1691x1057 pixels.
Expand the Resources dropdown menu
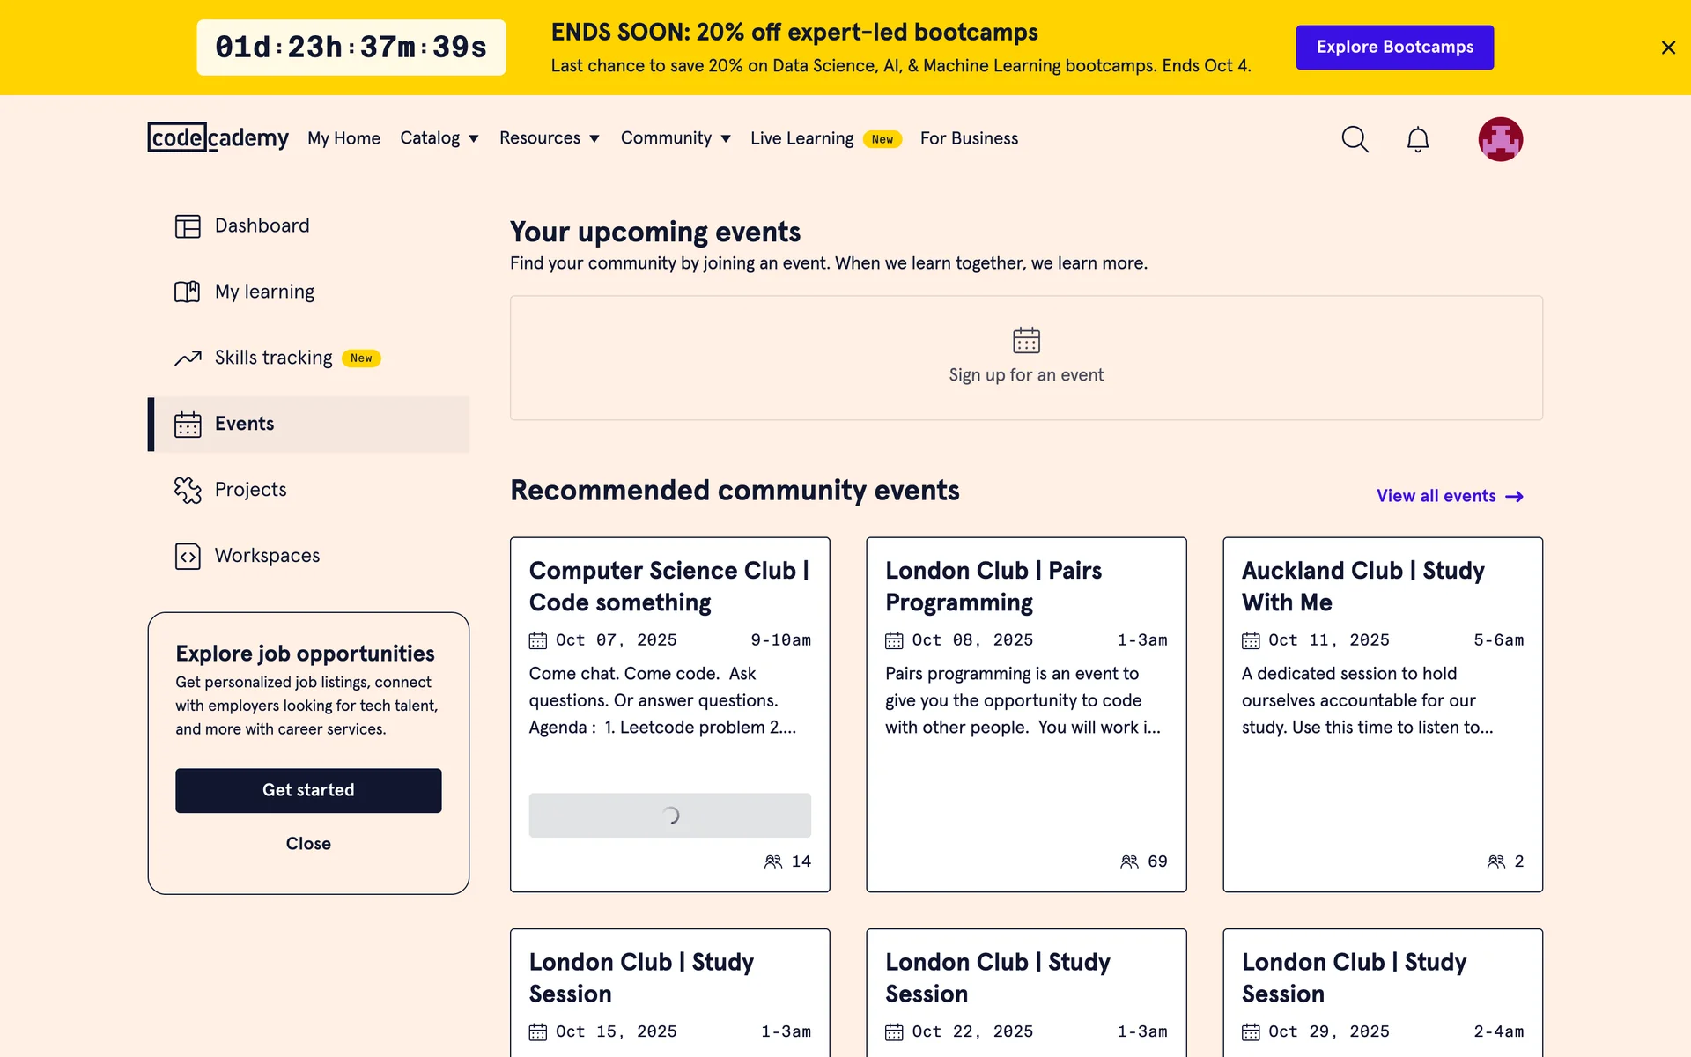[549, 138]
